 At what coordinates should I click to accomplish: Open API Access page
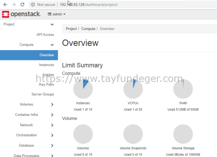click(x=45, y=35)
